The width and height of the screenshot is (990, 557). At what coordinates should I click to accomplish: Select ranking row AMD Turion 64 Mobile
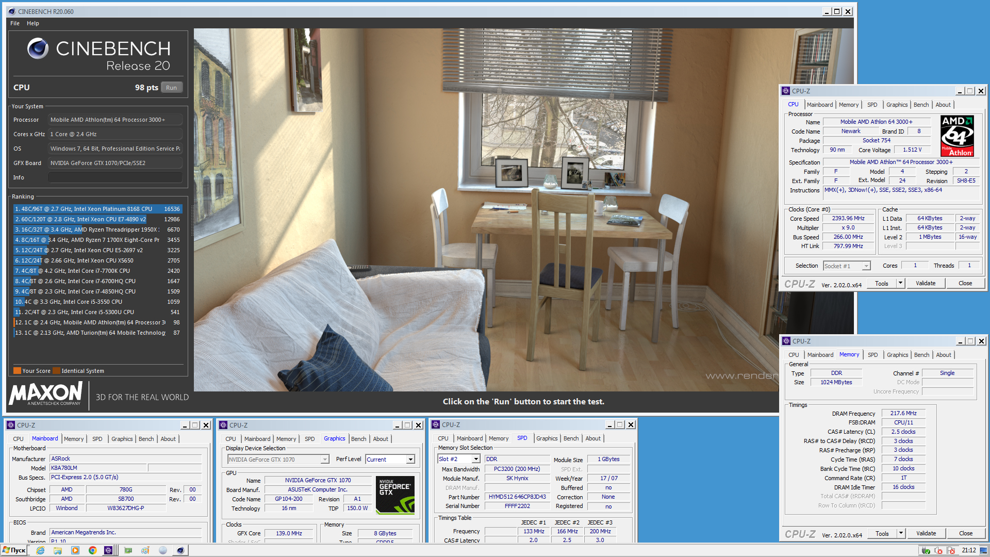coord(97,333)
